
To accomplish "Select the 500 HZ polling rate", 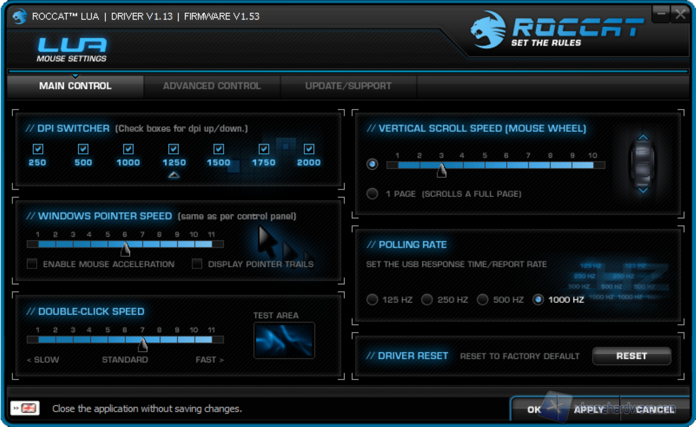I will point(483,300).
